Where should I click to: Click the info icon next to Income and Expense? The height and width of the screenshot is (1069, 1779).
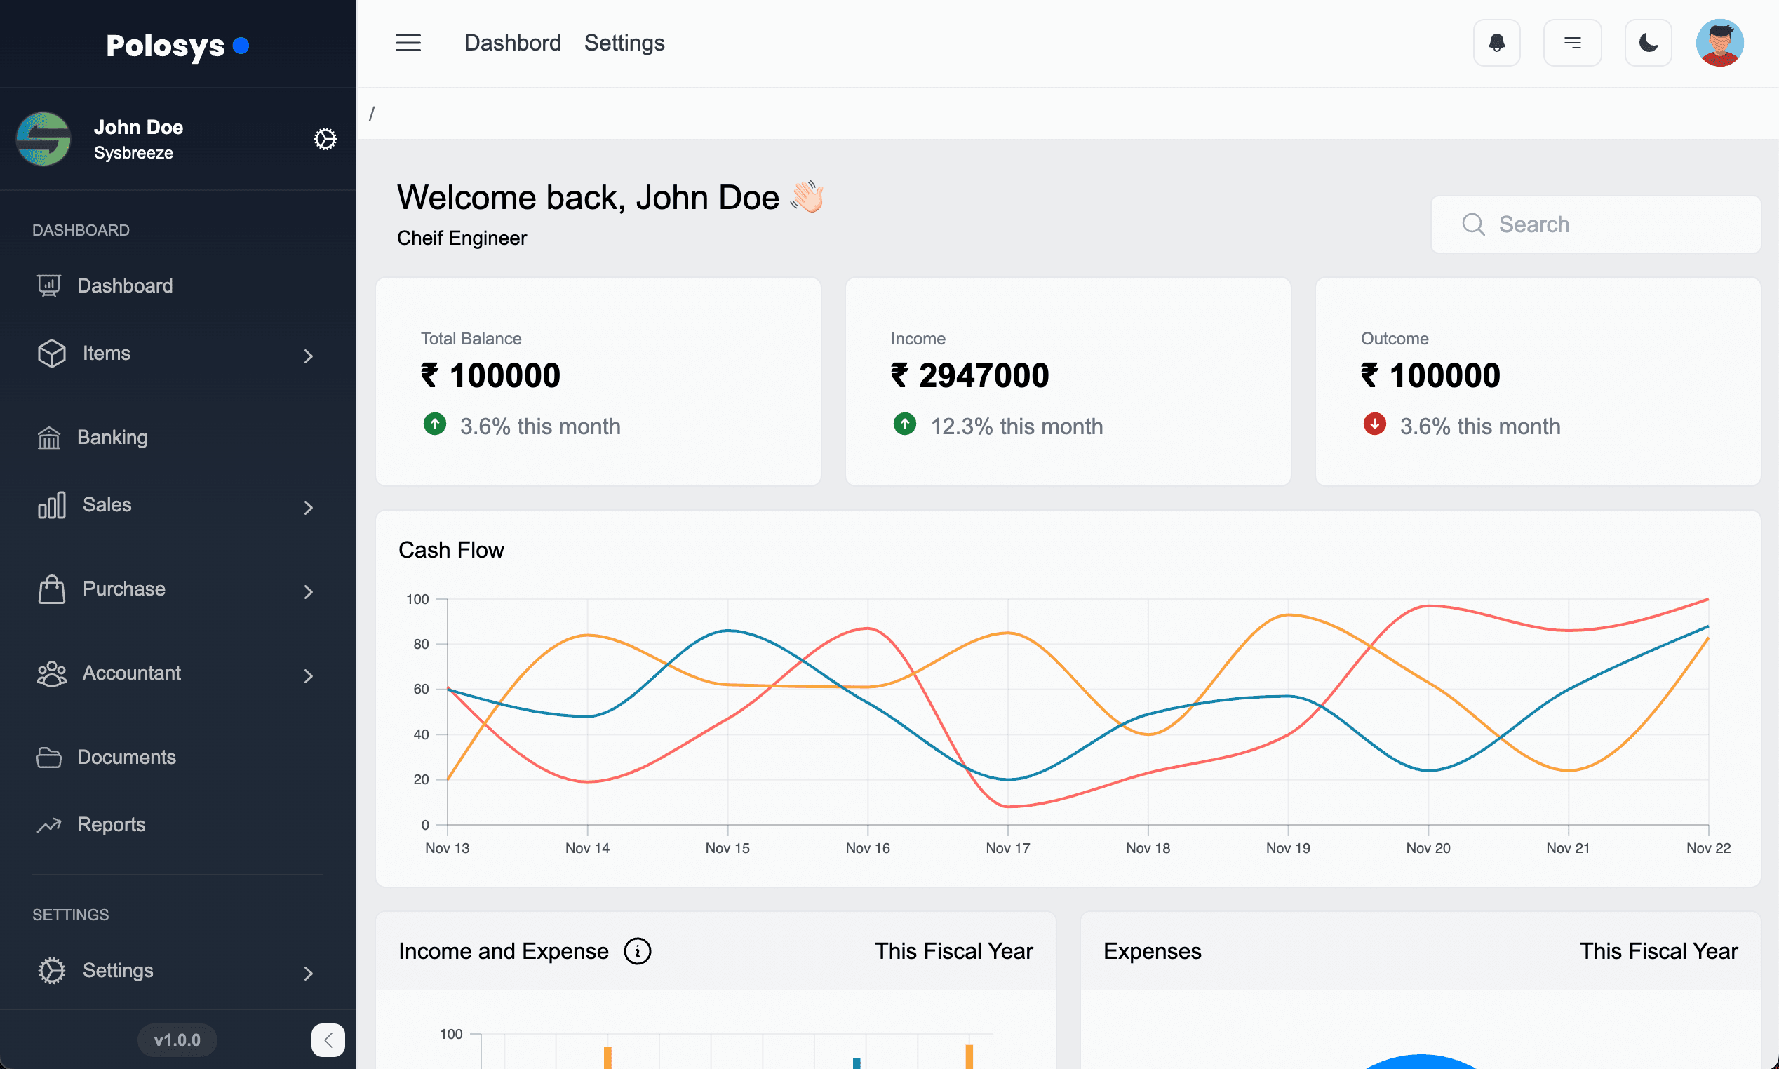638,951
